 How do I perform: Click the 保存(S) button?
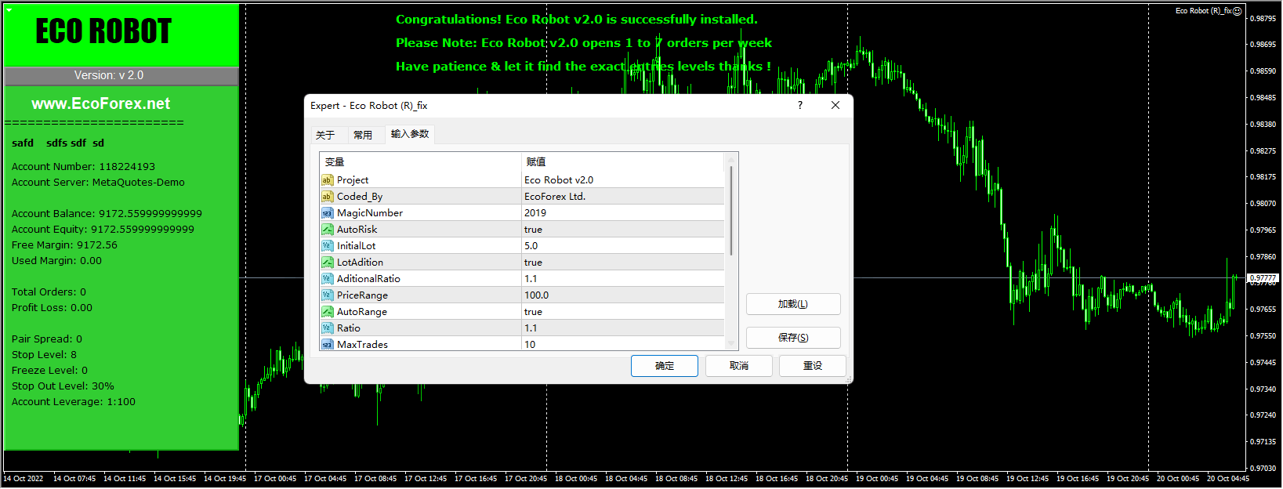pos(793,338)
